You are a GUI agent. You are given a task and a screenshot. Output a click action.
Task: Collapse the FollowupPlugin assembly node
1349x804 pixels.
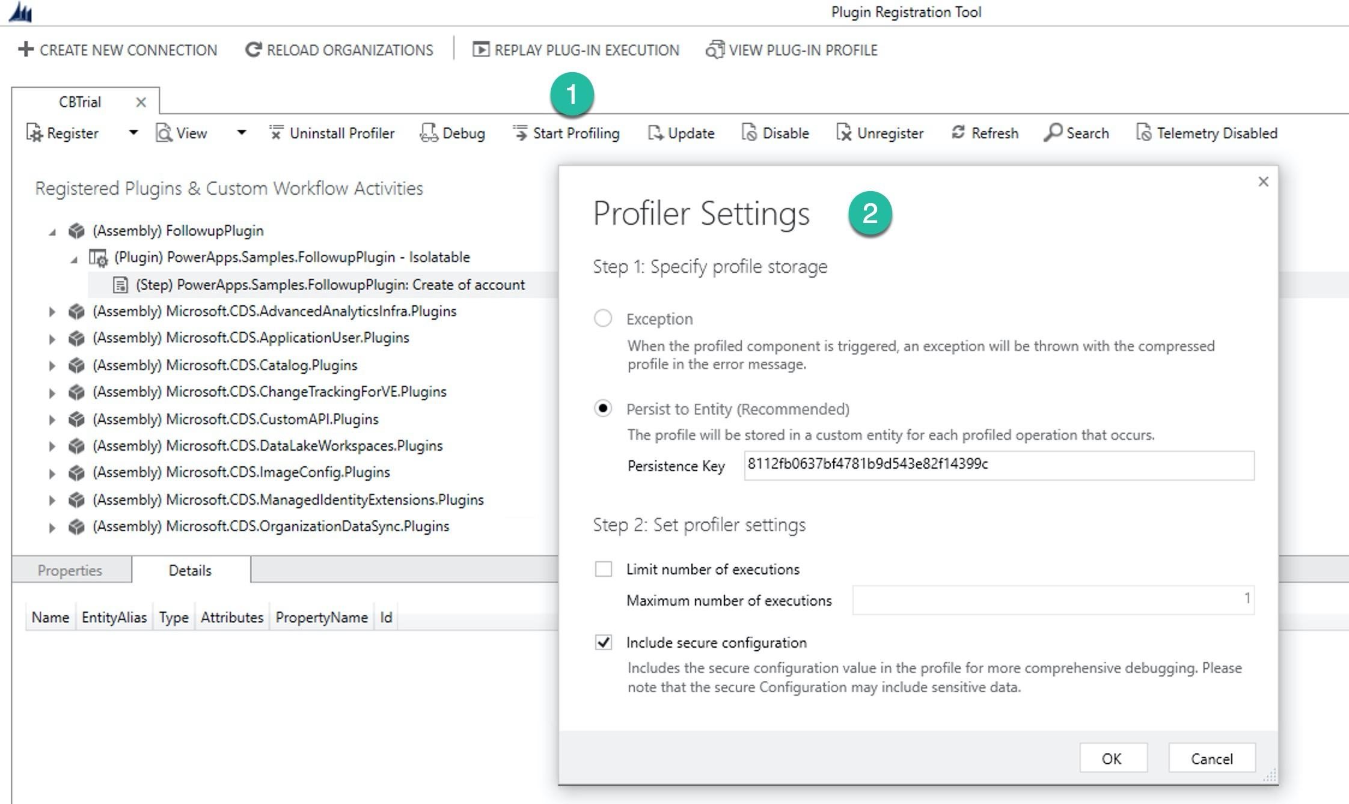pyautogui.click(x=53, y=232)
